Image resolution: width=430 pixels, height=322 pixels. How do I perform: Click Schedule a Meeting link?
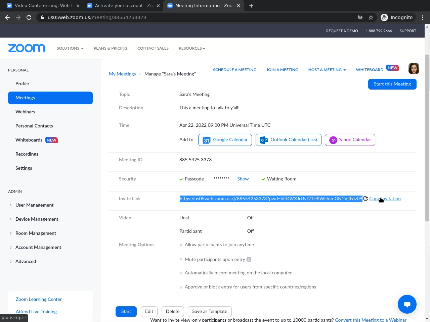point(234,70)
